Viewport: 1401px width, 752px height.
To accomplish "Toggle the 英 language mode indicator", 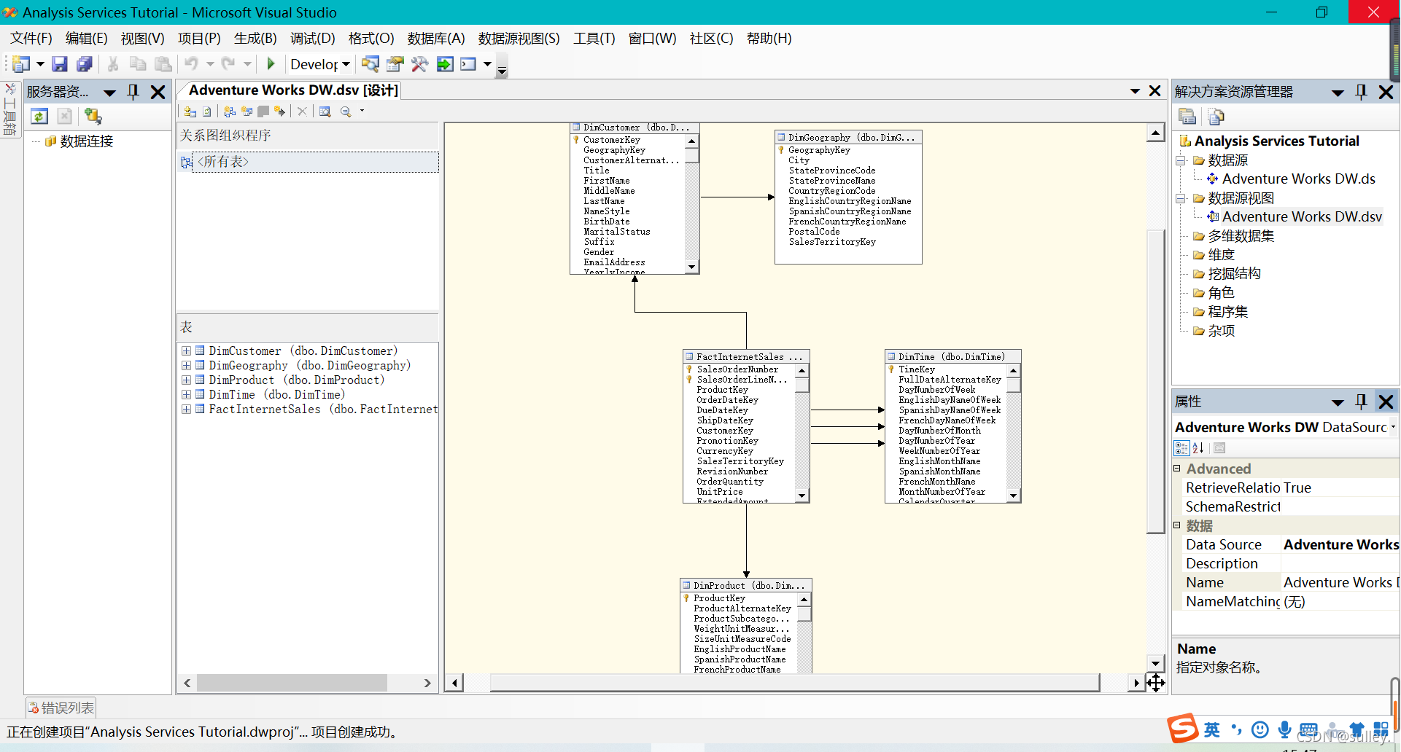I will pos(1211,729).
